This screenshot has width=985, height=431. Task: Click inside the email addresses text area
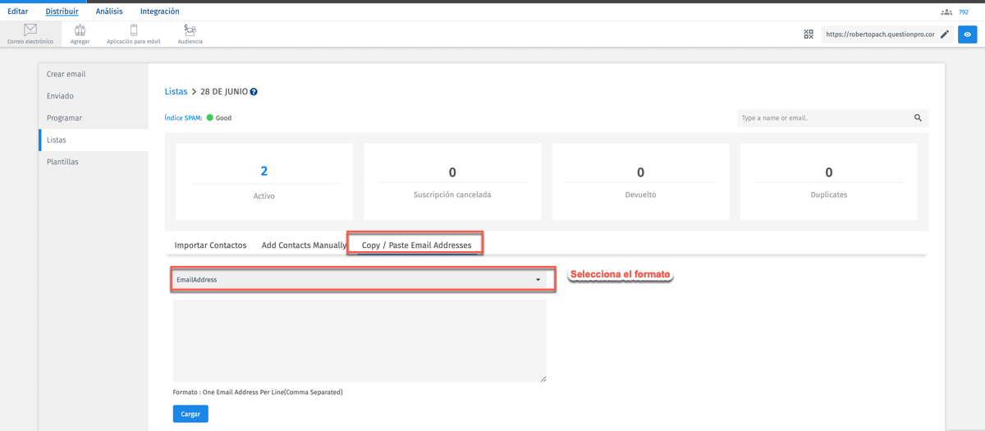[360, 341]
